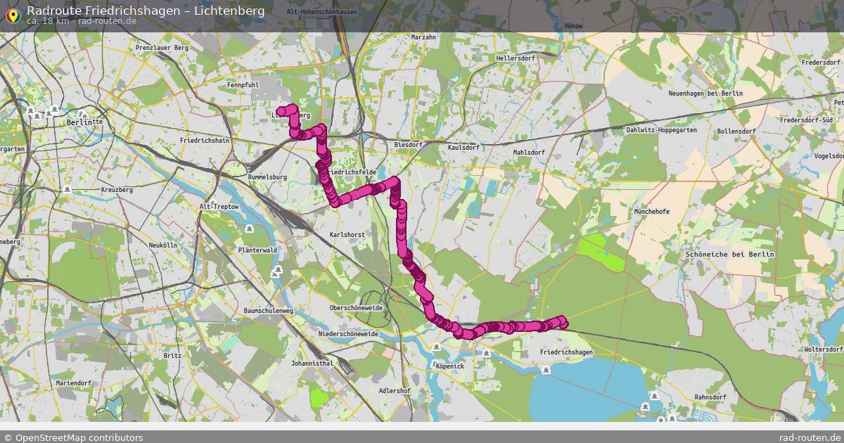Open the landmark marker above Köpenick label
This screenshot has height=443, width=844.
pyautogui.click(x=437, y=347)
